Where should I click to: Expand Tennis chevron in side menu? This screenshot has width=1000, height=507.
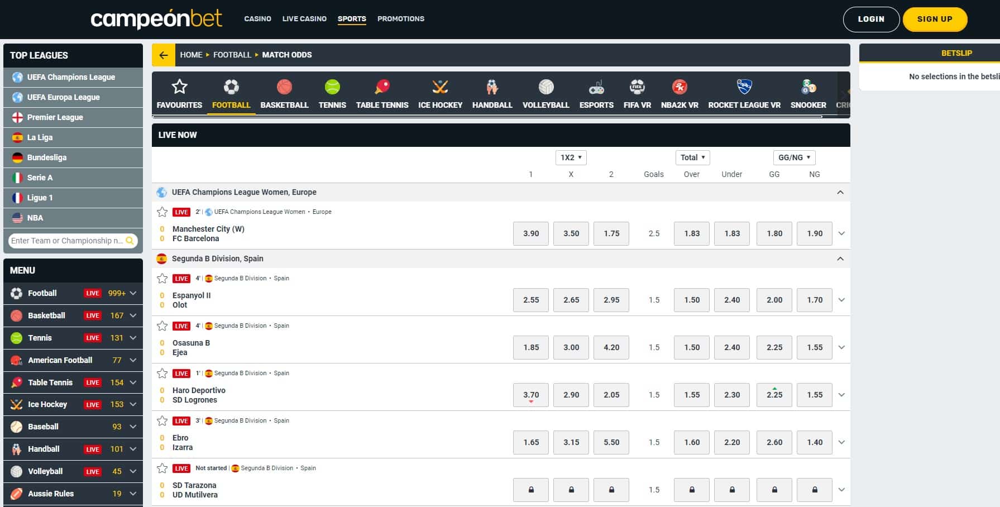tap(133, 338)
